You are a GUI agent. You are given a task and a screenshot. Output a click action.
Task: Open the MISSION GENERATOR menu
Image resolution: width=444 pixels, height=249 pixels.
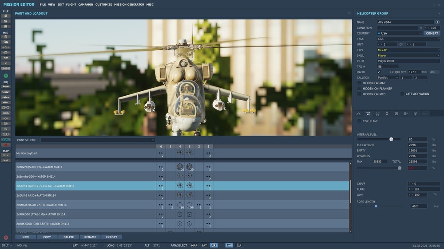(x=129, y=4)
